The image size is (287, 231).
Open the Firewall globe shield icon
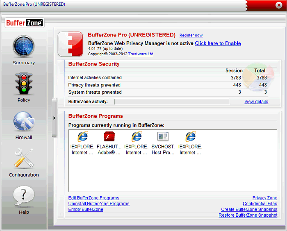click(24, 121)
